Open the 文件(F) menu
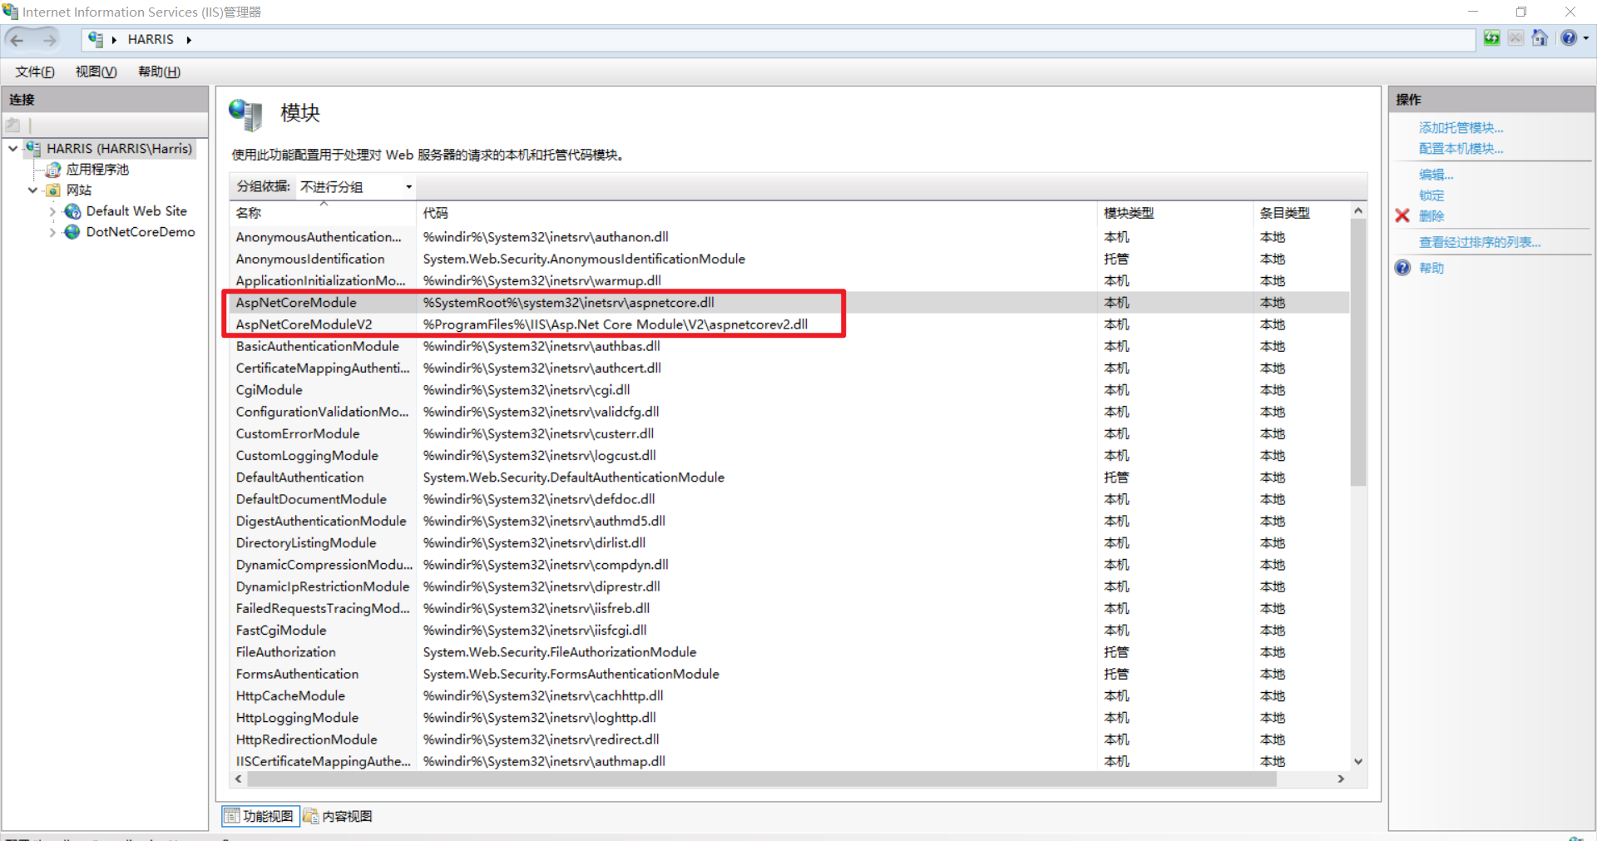Viewport: 1597px width, 841px height. coord(35,72)
